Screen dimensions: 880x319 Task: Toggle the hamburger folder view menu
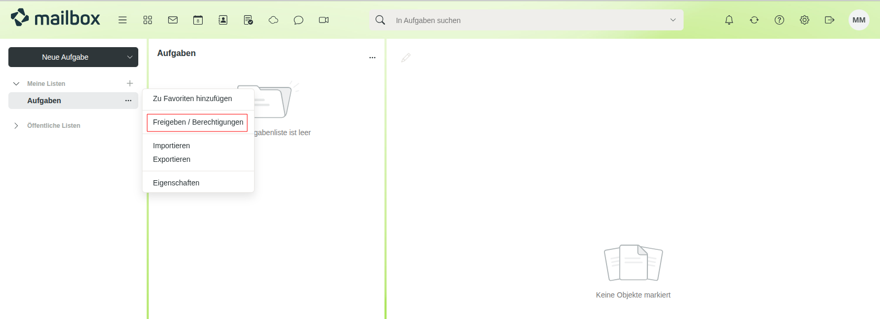pos(123,20)
